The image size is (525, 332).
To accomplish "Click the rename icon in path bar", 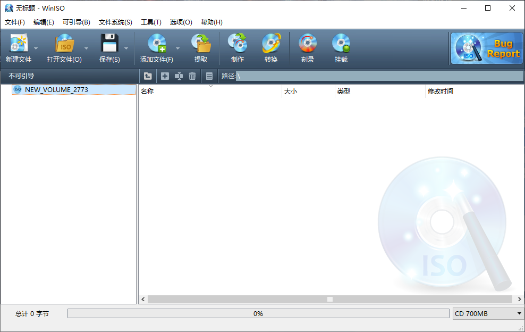I will click(x=179, y=76).
